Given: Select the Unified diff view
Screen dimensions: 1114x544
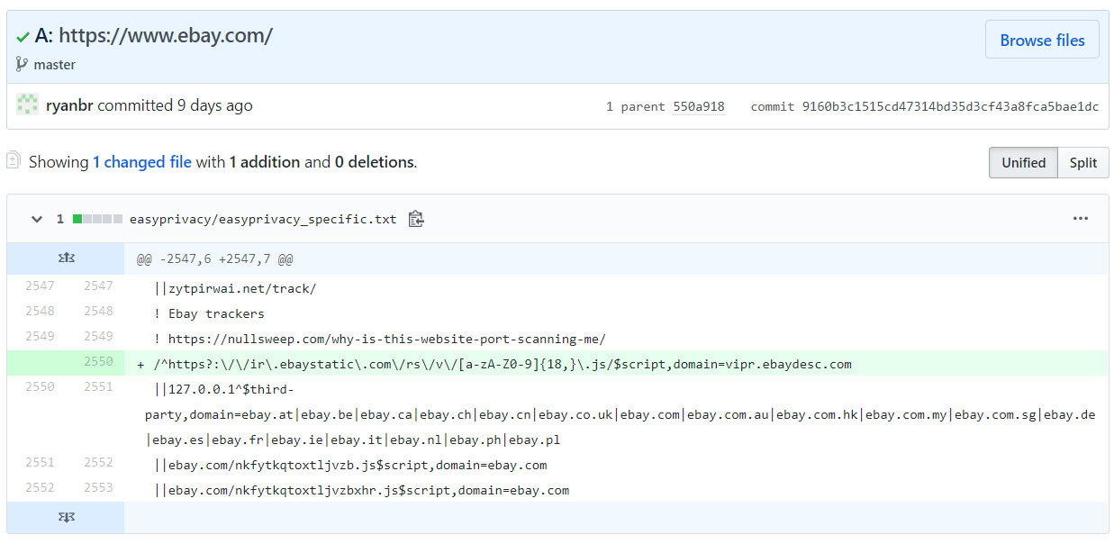Looking at the screenshot, I should (x=1023, y=163).
